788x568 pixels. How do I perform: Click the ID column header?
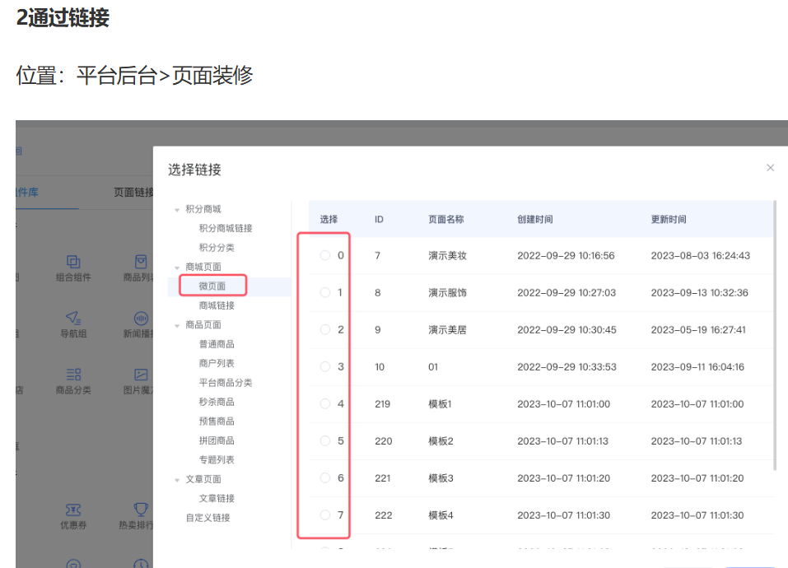coord(379,220)
